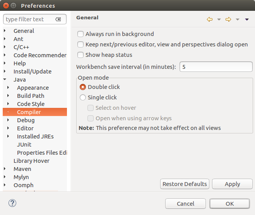255x215 pixels.
Task: Expand the General tree node
Action: [5, 31]
